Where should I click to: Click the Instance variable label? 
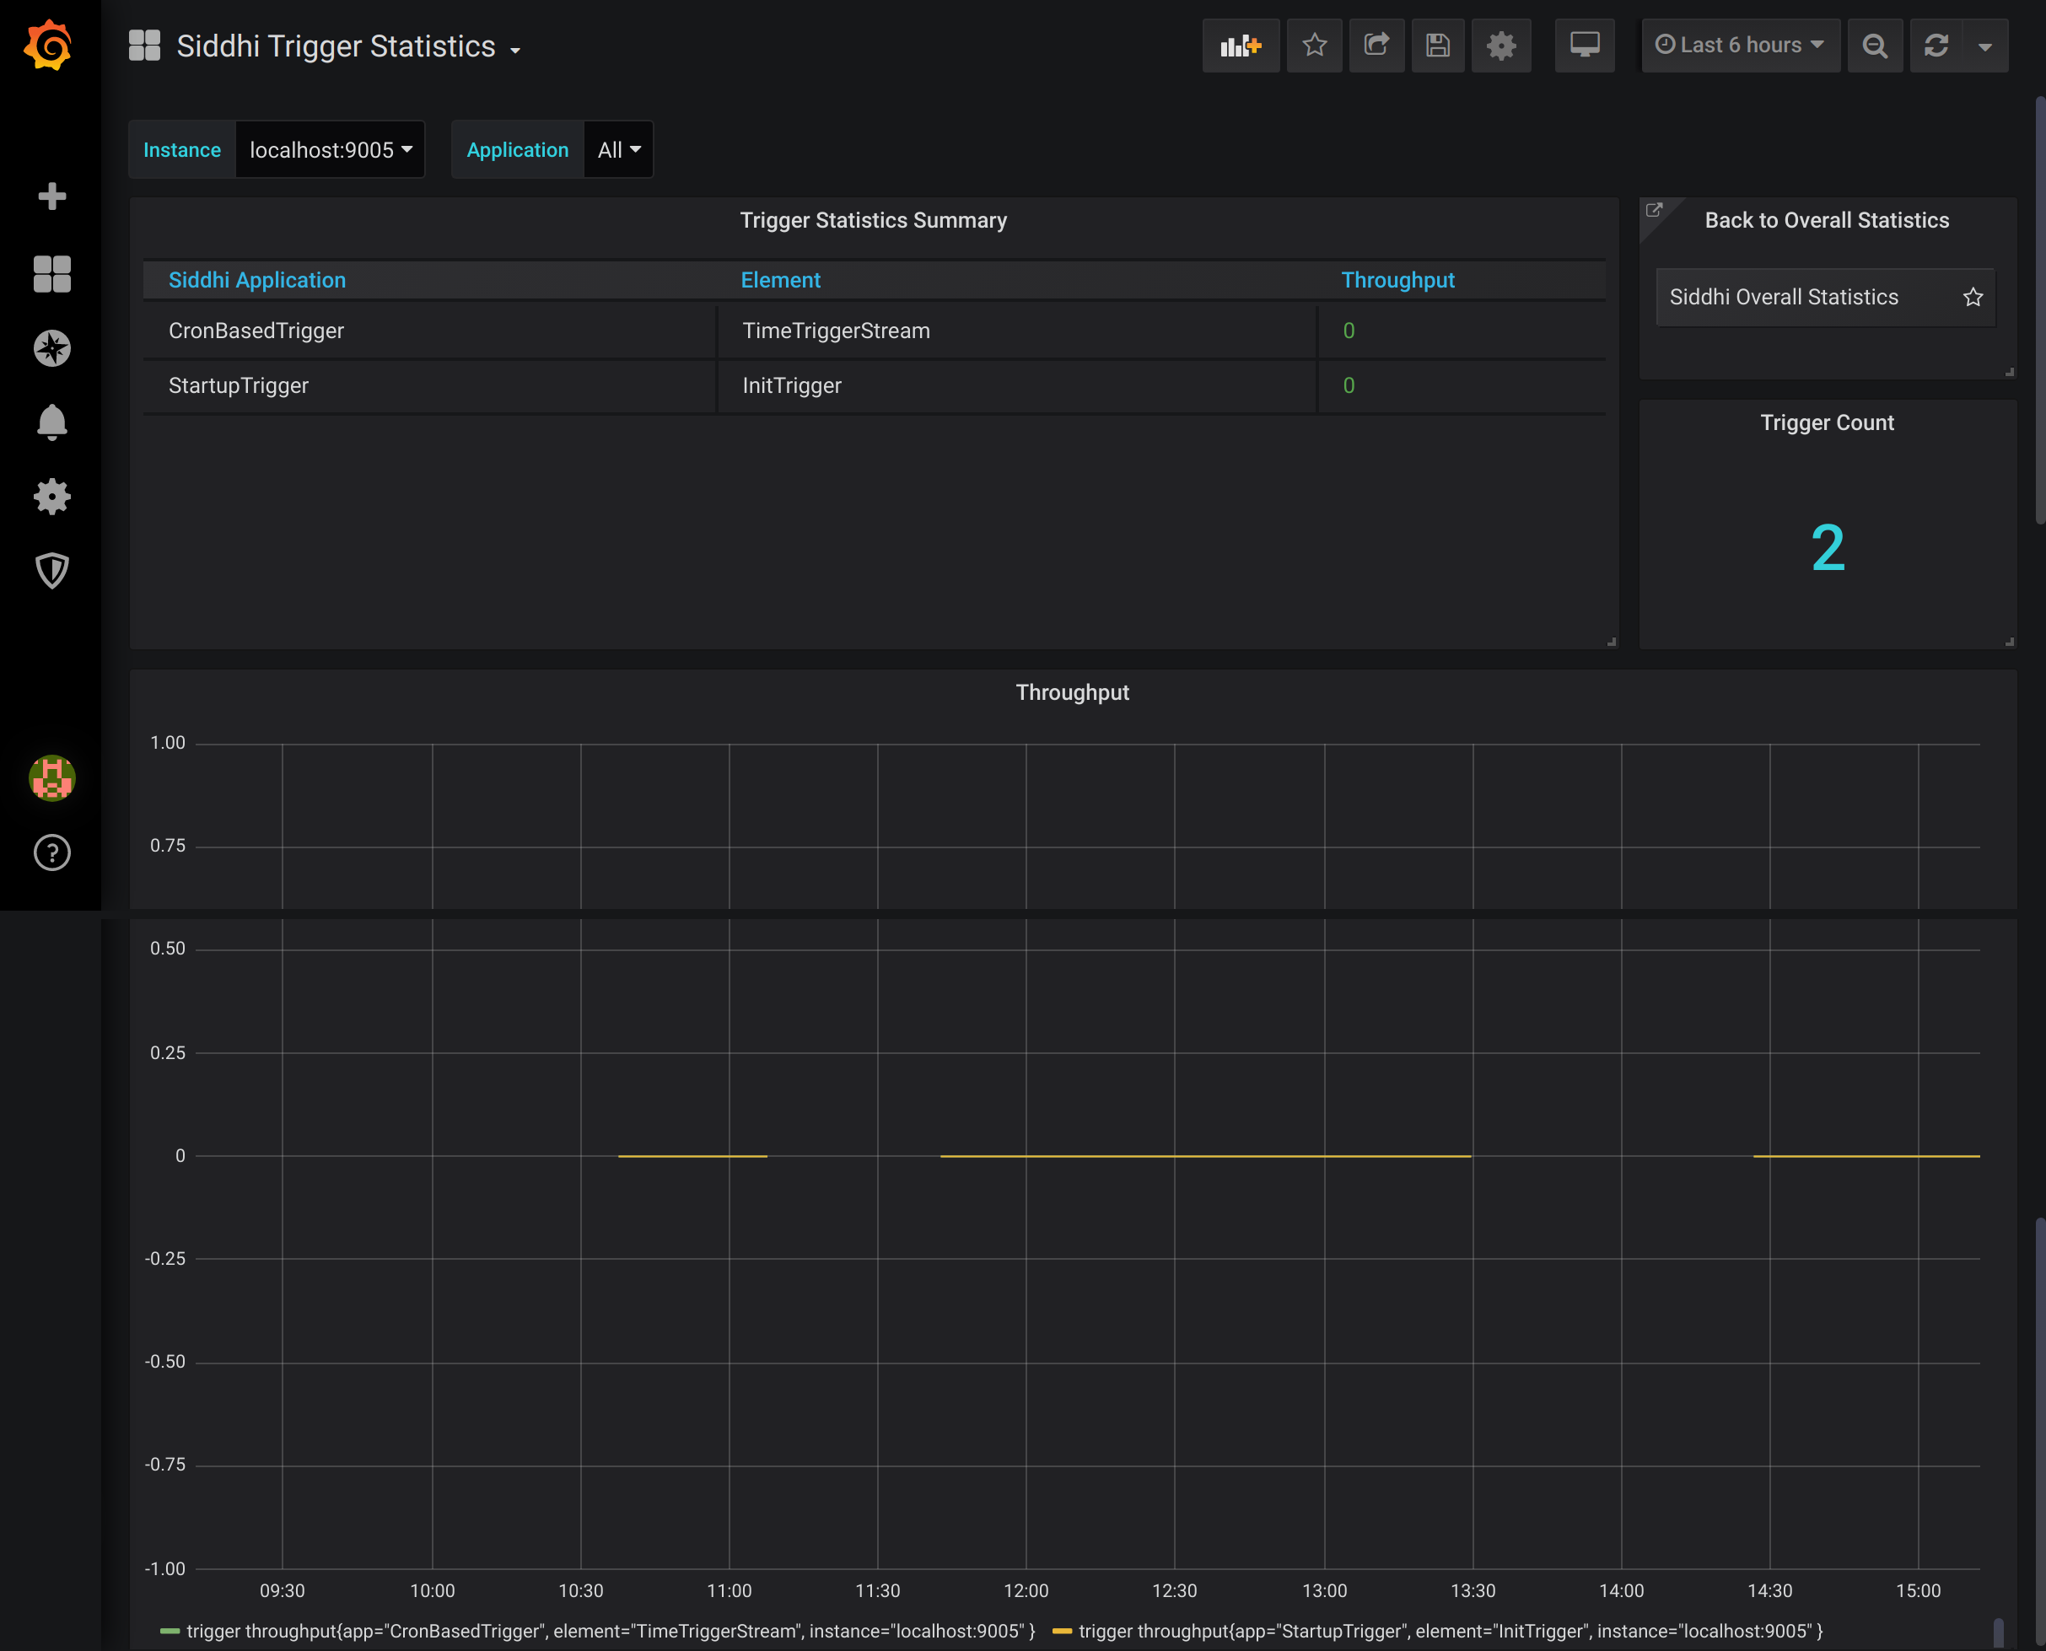pos(181,149)
